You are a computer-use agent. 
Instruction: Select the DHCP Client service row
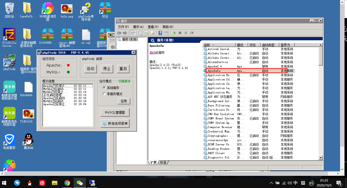pyautogui.click(x=249, y=153)
